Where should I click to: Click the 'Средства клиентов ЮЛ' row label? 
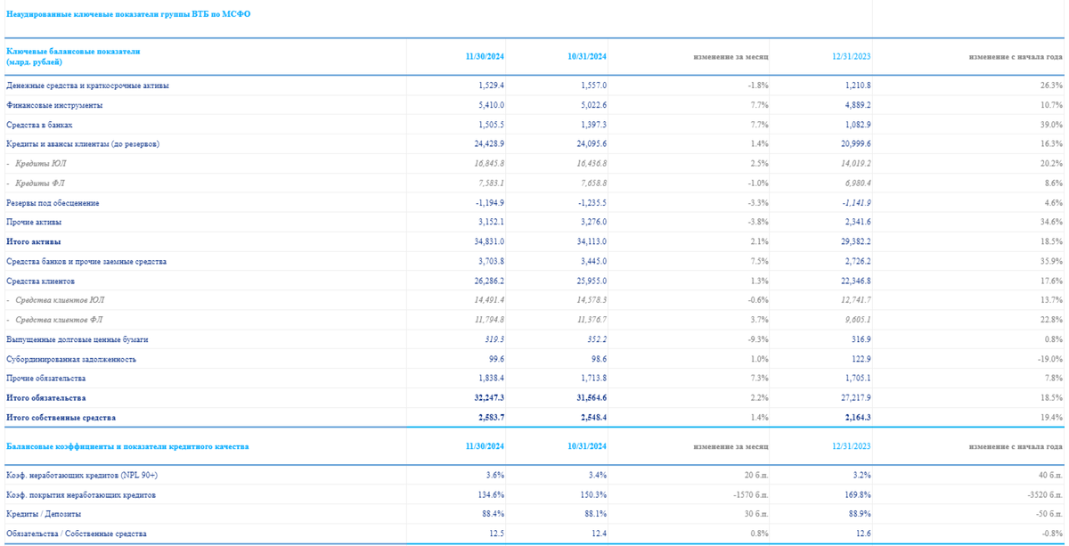tap(59, 300)
